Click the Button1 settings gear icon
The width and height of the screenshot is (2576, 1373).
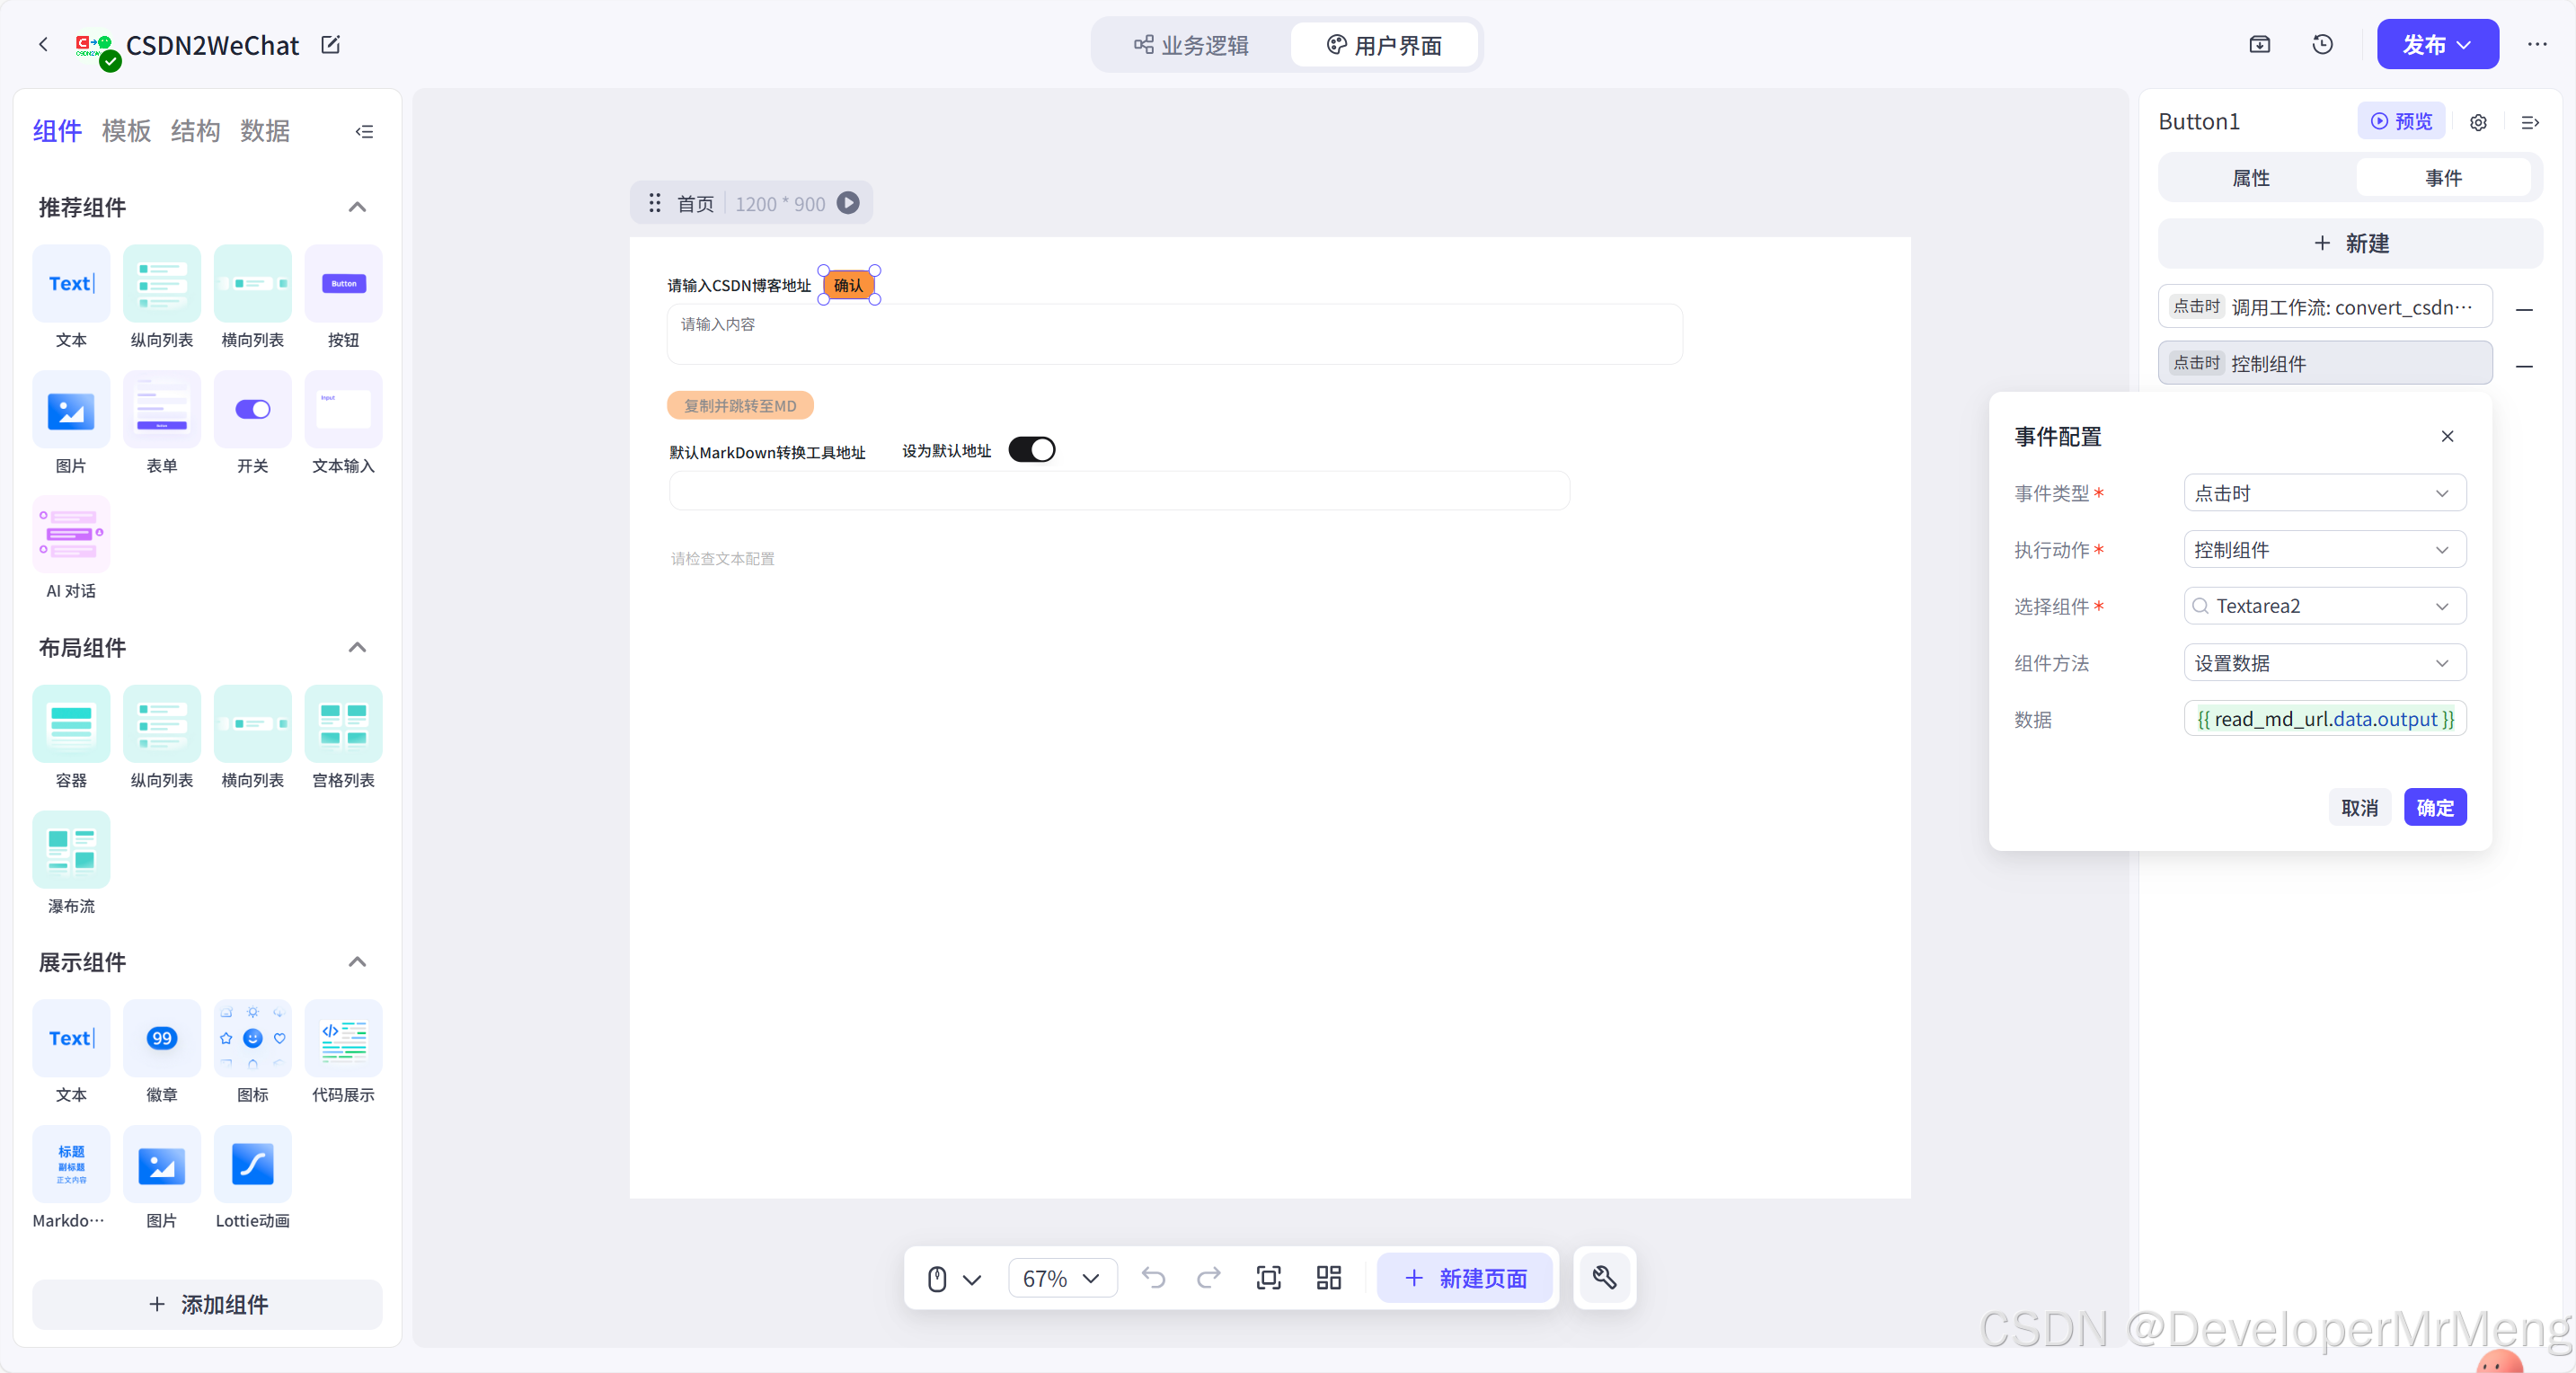[x=2478, y=122]
